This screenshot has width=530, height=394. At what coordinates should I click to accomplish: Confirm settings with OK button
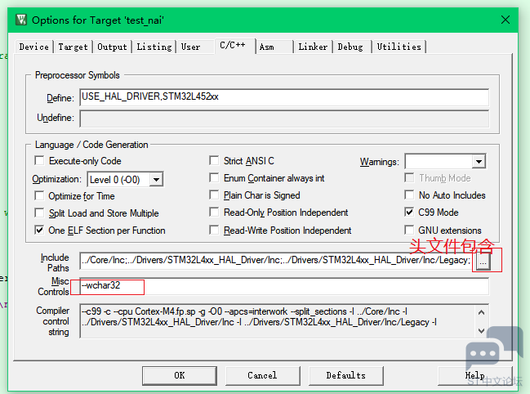(x=180, y=375)
